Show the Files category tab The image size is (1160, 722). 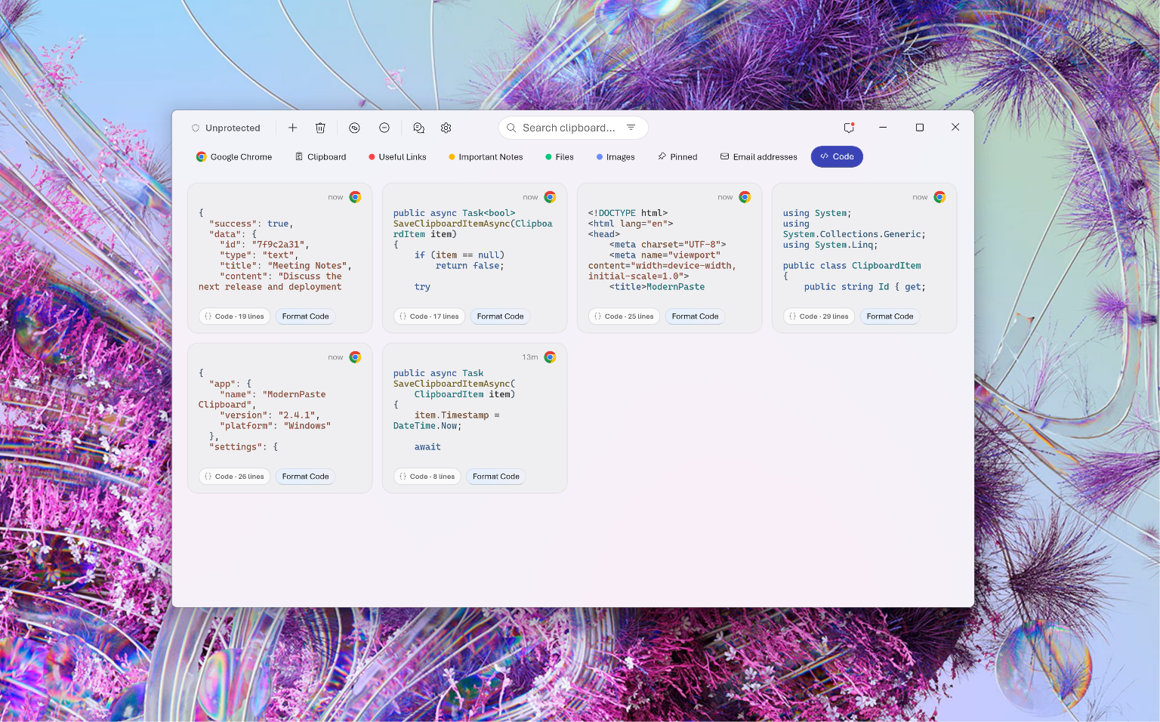click(560, 156)
